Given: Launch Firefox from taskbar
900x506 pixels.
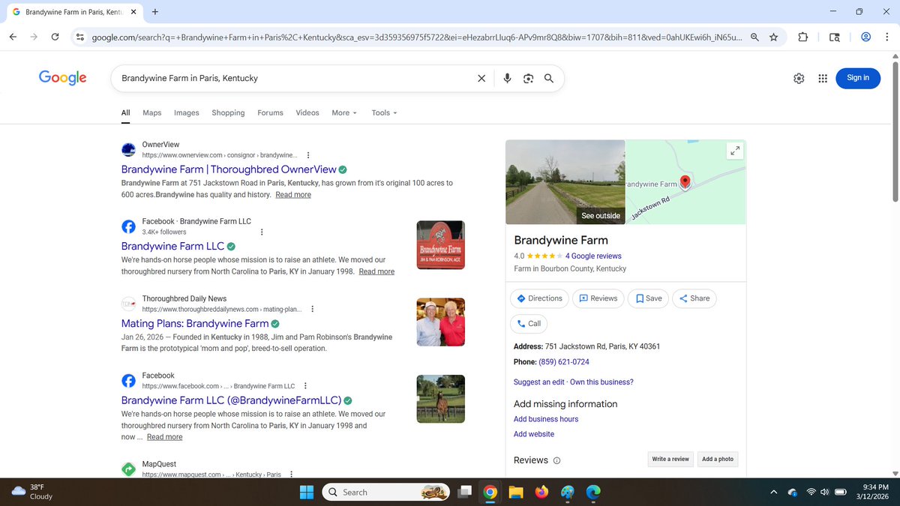Looking at the screenshot, I should point(541,492).
